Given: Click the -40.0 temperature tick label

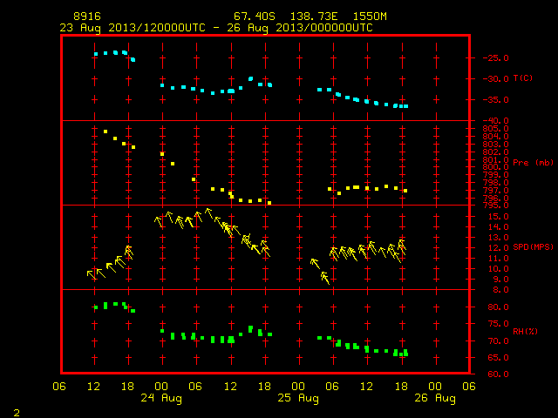Looking at the screenshot, I should click(496, 121).
